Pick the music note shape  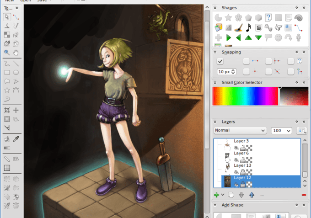pos(248,27)
